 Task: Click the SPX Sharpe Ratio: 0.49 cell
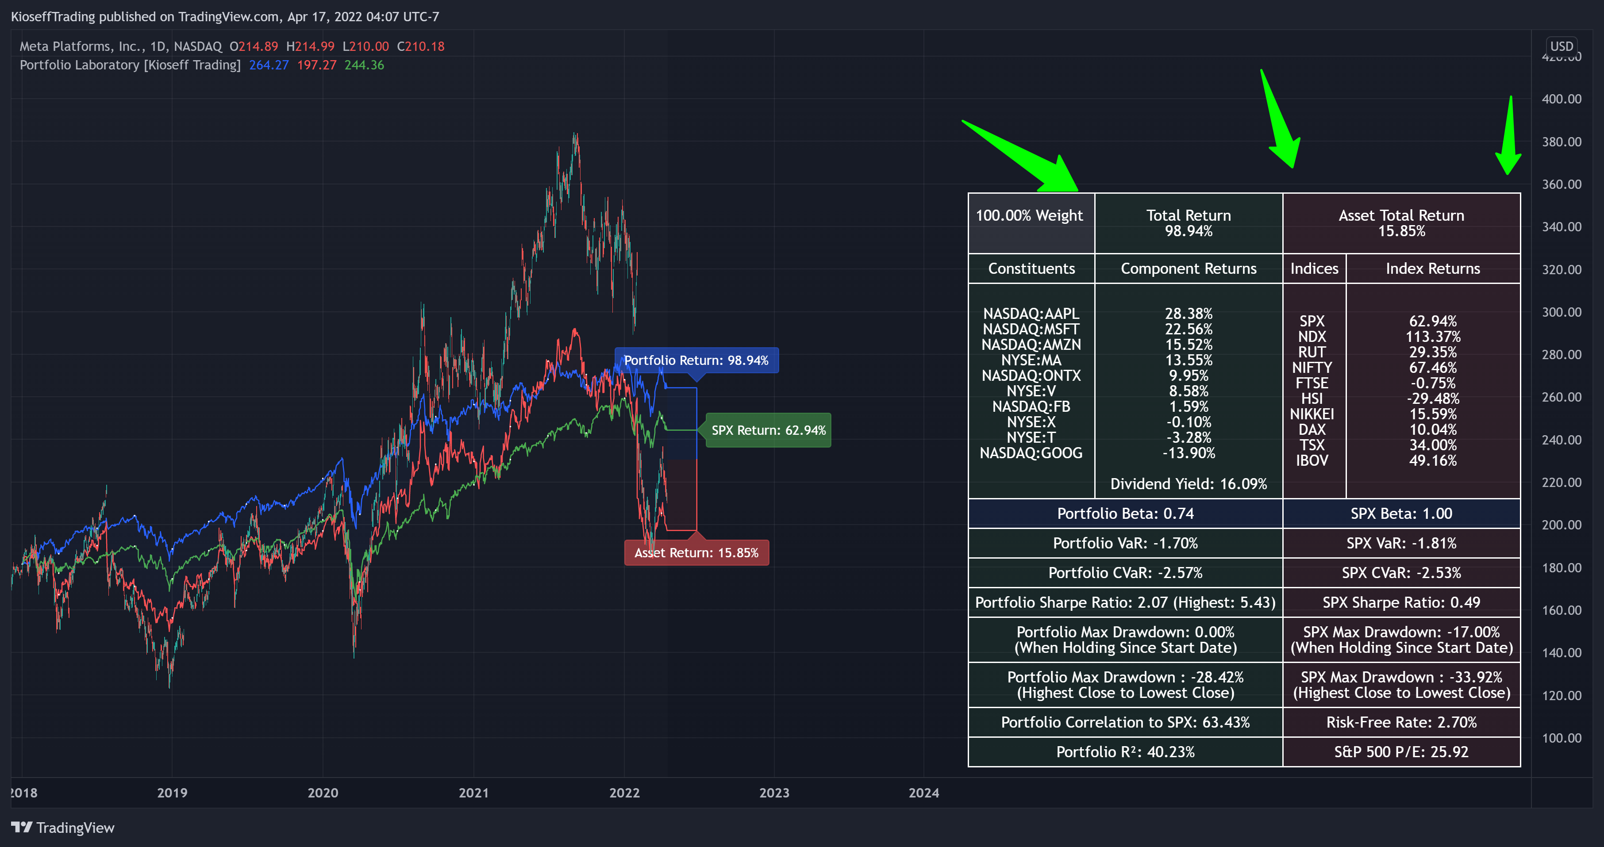coord(1402,602)
